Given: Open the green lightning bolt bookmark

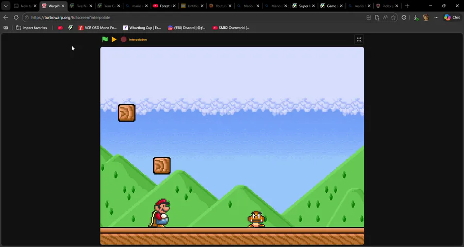Looking at the screenshot, I should pyautogui.click(x=70, y=28).
